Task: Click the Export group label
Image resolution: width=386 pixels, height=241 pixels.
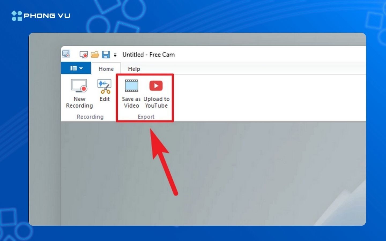Action: coord(146,117)
